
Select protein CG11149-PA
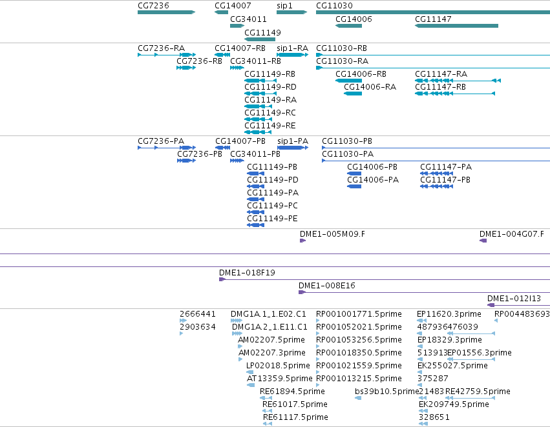(x=256, y=199)
